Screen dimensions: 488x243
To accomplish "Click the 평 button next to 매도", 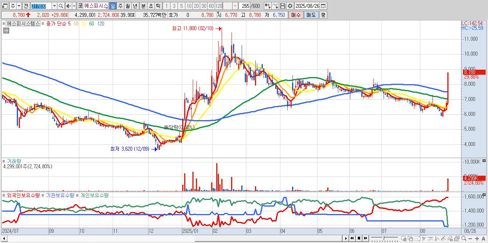I will pyautogui.click(x=323, y=15).
